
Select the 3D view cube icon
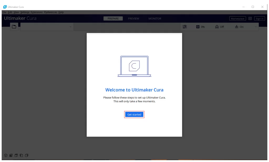pos(6,155)
